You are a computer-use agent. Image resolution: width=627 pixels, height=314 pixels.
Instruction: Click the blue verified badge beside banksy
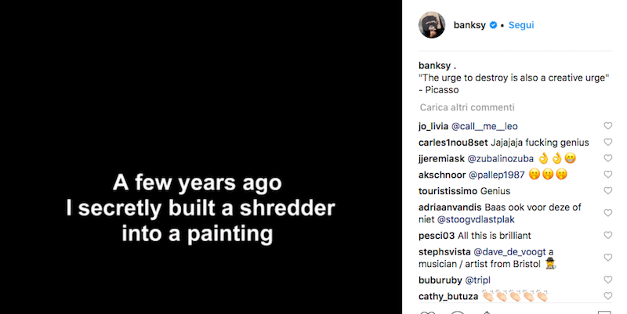pyautogui.click(x=494, y=25)
